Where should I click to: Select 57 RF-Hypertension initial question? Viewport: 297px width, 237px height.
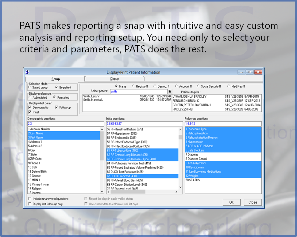pyautogui.click(x=142, y=134)
